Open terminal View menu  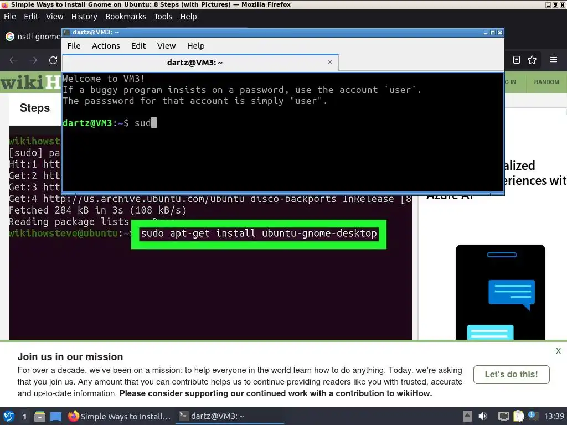pyautogui.click(x=166, y=46)
